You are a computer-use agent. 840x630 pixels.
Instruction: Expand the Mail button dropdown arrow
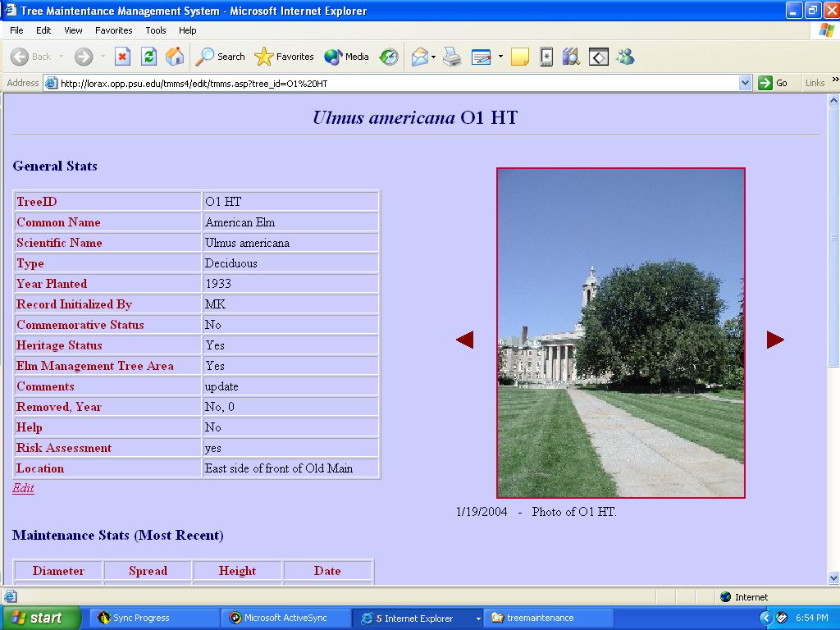[433, 57]
